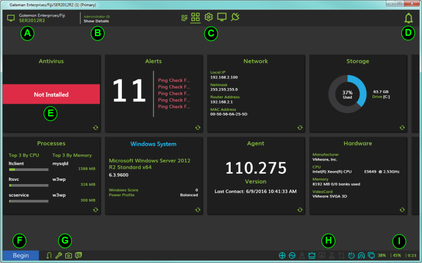Click the 38% status value
This screenshot has width=422, height=263.
coord(382,255)
